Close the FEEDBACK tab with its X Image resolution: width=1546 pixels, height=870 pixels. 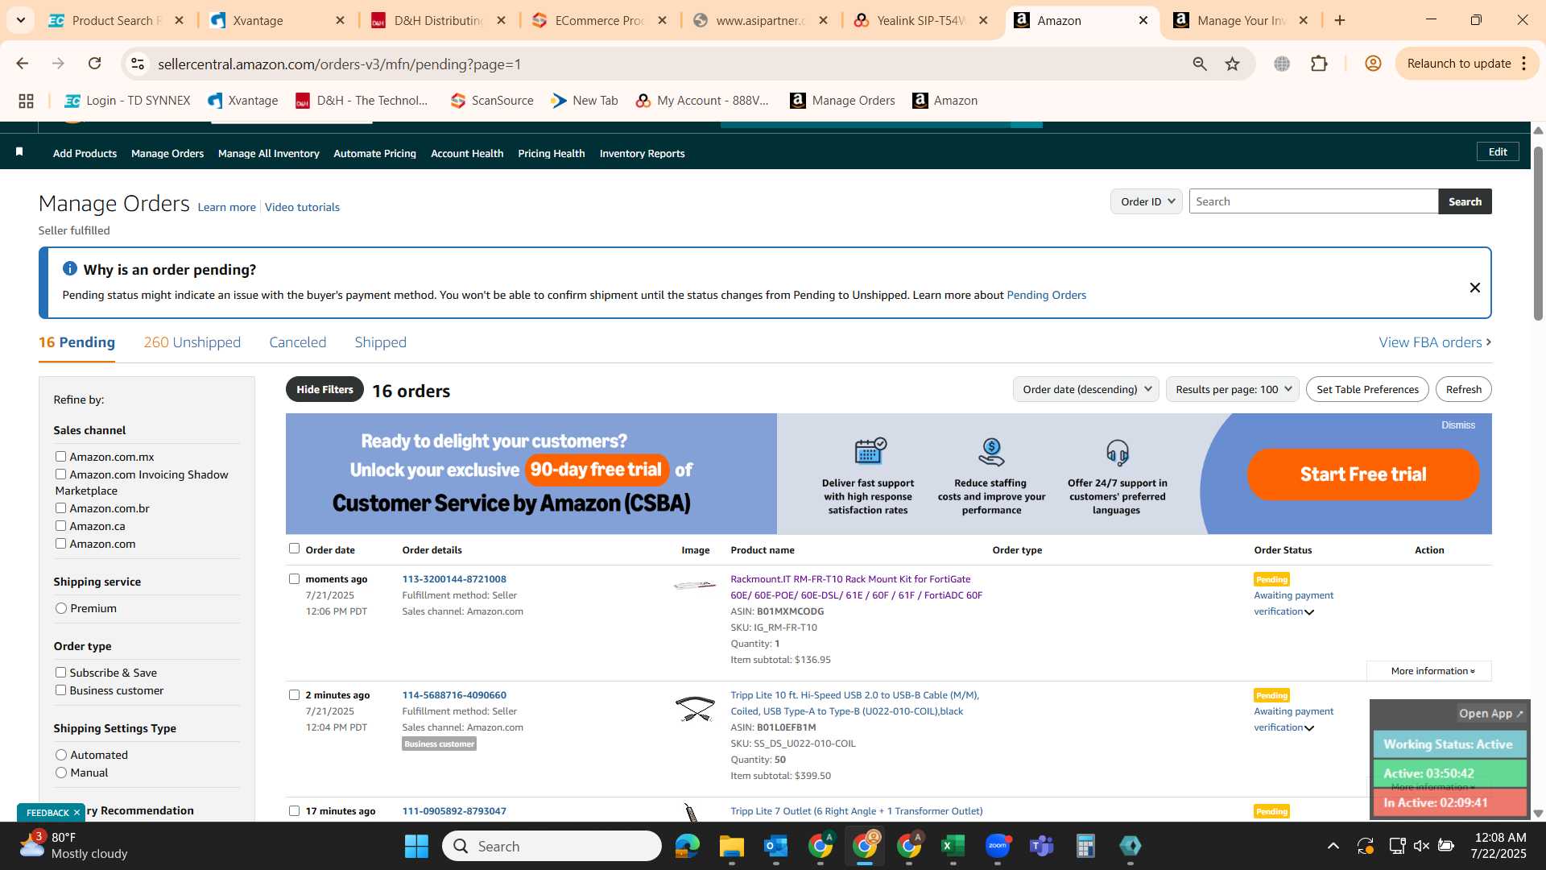[76, 812]
